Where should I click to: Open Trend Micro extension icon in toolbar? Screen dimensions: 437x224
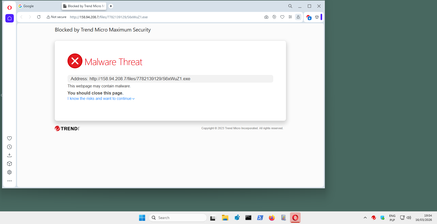pos(309,17)
